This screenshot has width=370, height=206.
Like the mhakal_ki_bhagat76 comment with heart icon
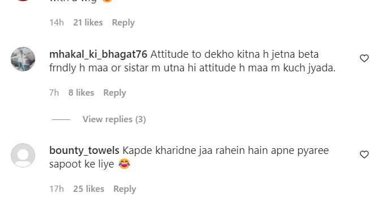(x=364, y=58)
